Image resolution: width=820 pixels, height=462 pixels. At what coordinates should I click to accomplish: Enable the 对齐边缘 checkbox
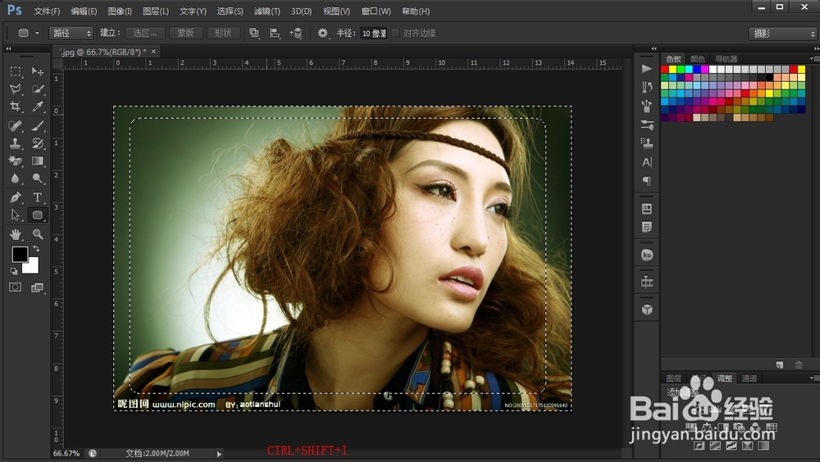[x=396, y=34]
